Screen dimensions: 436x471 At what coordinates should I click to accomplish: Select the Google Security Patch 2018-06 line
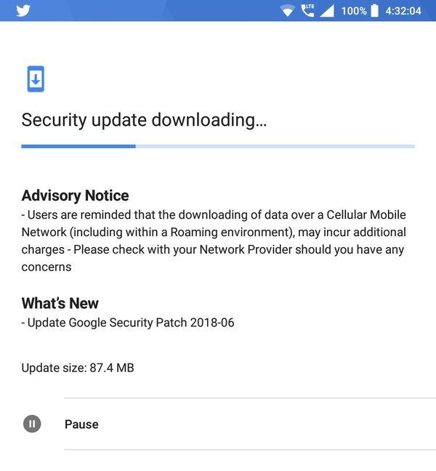128,323
